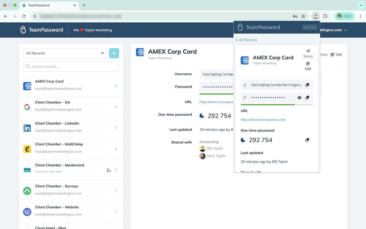Click the Accounting group label under Shared with
Image resolution: width=366 pixels, height=229 pixels.
209,142
